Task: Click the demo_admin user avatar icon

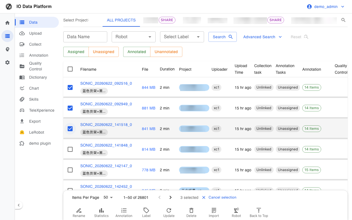Action: (x=309, y=7)
